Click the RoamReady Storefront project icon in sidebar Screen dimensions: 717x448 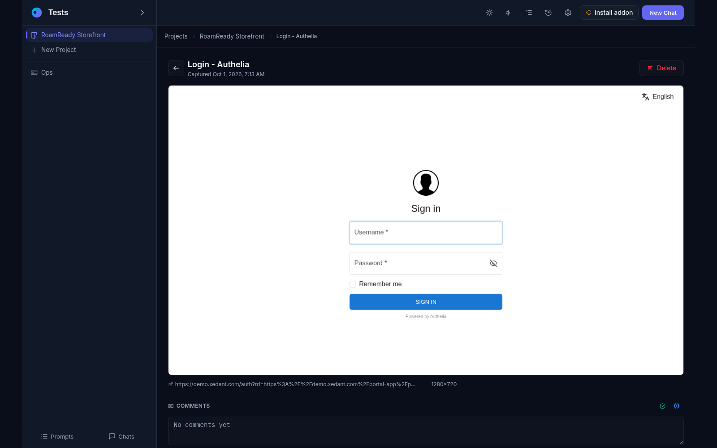[x=34, y=35]
